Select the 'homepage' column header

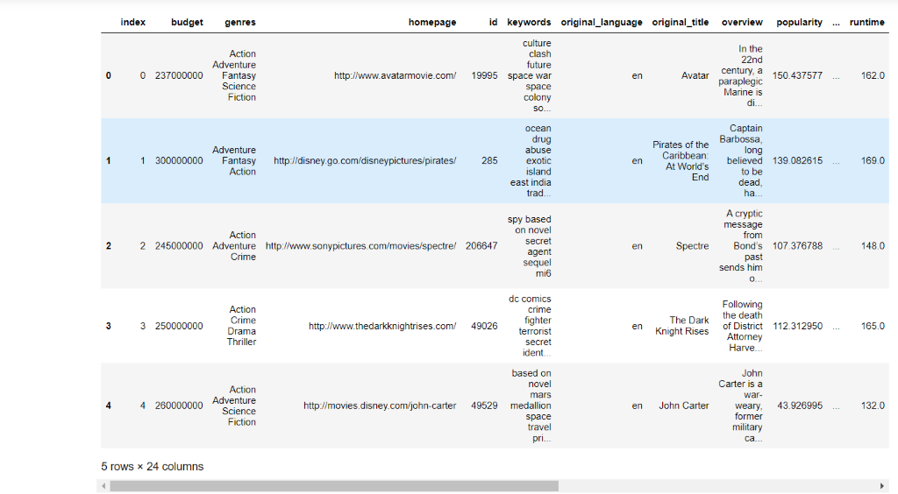pyautogui.click(x=432, y=22)
